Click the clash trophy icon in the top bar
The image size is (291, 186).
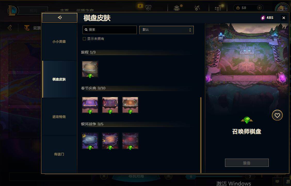(x=148, y=7)
